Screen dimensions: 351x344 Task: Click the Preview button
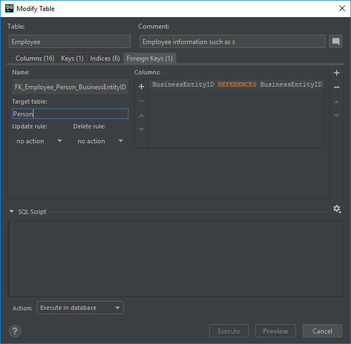click(x=276, y=331)
